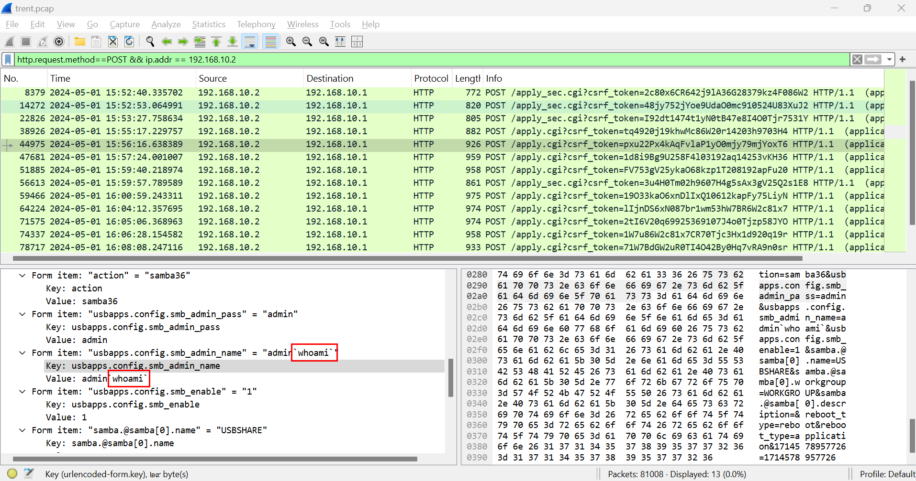Collapse the smb_admin_name form item
The height and width of the screenshot is (481, 916).
pyautogui.click(x=22, y=353)
